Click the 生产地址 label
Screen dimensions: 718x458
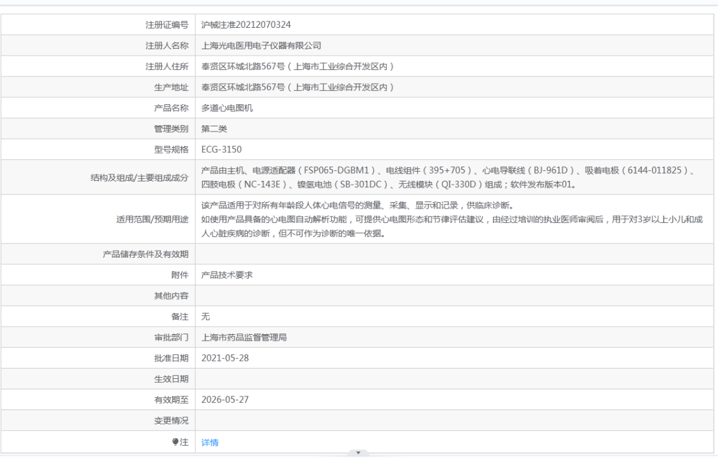click(171, 87)
